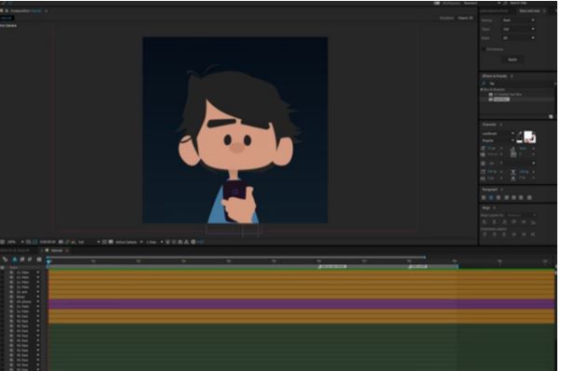
Task: Expand the purple phone layer row
Action: (38, 301)
